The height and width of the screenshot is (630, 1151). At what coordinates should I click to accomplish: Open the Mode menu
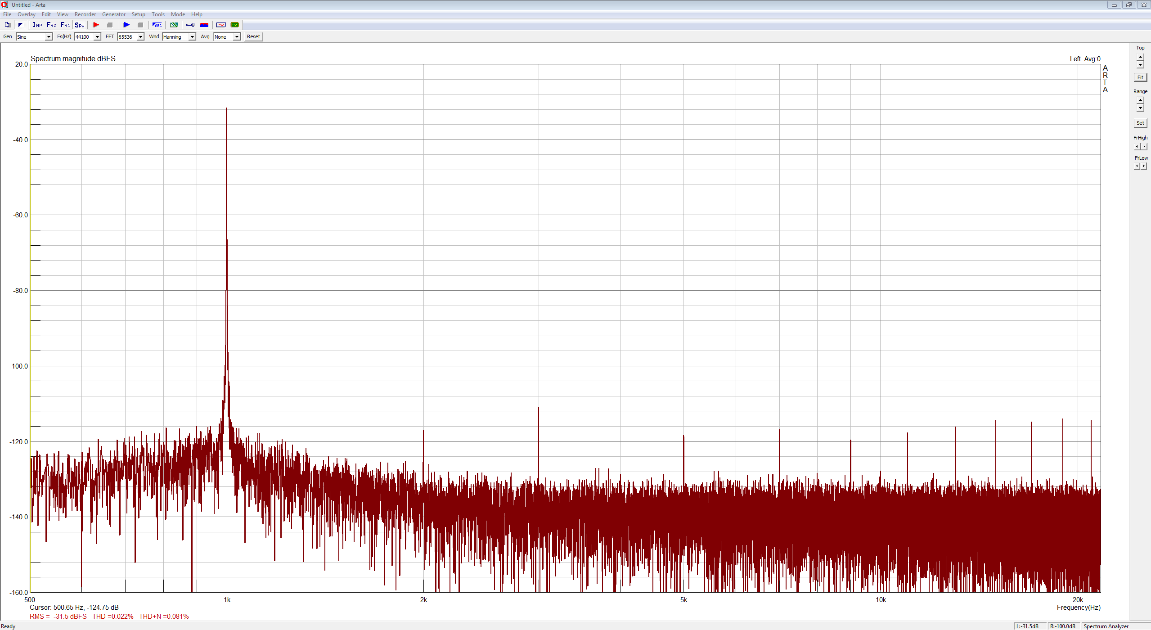(178, 14)
